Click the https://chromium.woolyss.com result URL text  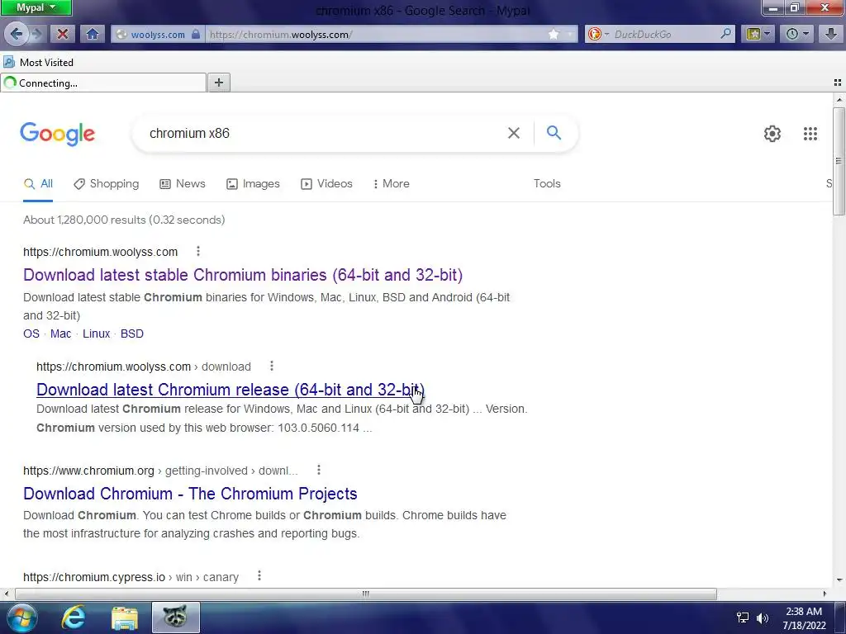(100, 252)
